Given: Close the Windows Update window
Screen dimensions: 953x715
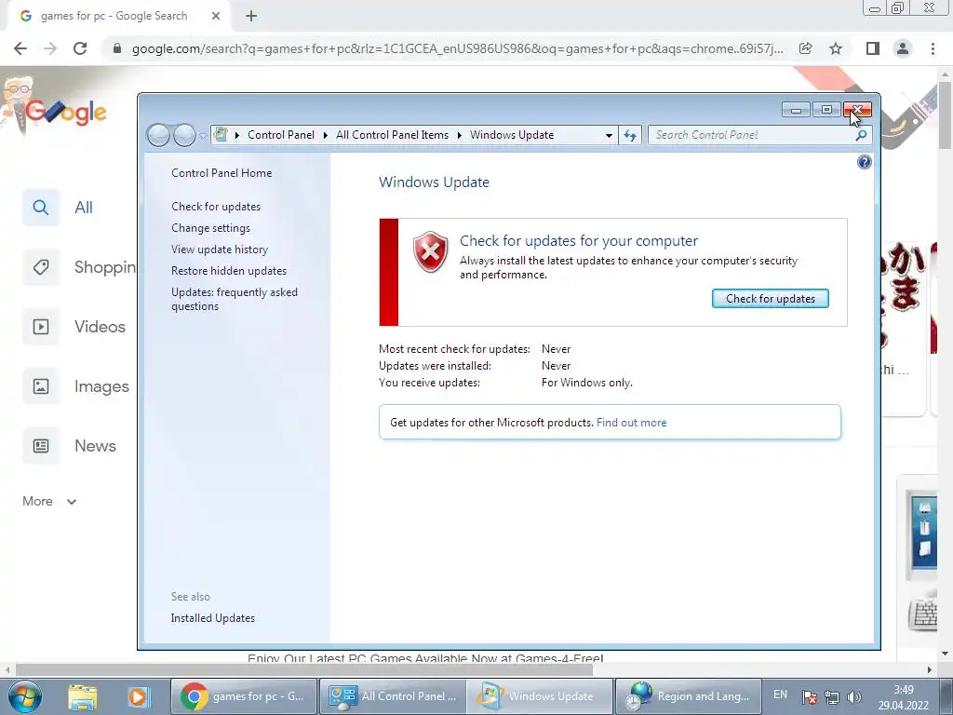Looking at the screenshot, I should (857, 110).
